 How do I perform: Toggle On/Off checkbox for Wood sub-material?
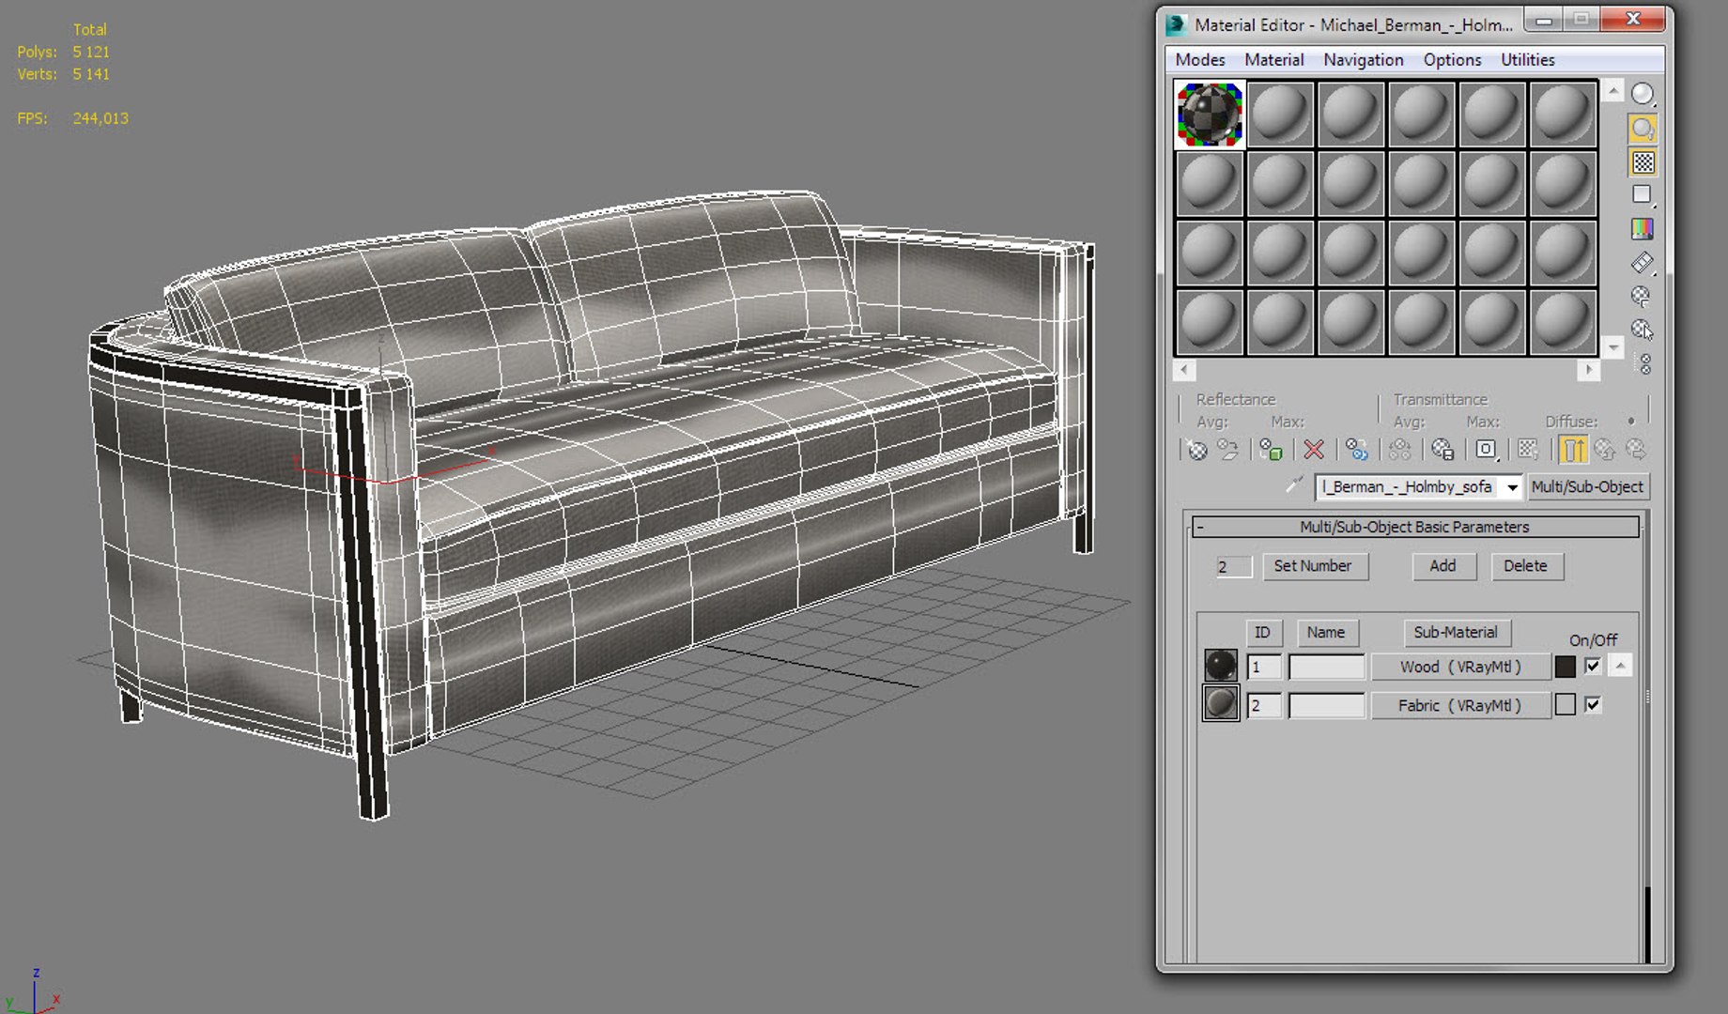1593,666
